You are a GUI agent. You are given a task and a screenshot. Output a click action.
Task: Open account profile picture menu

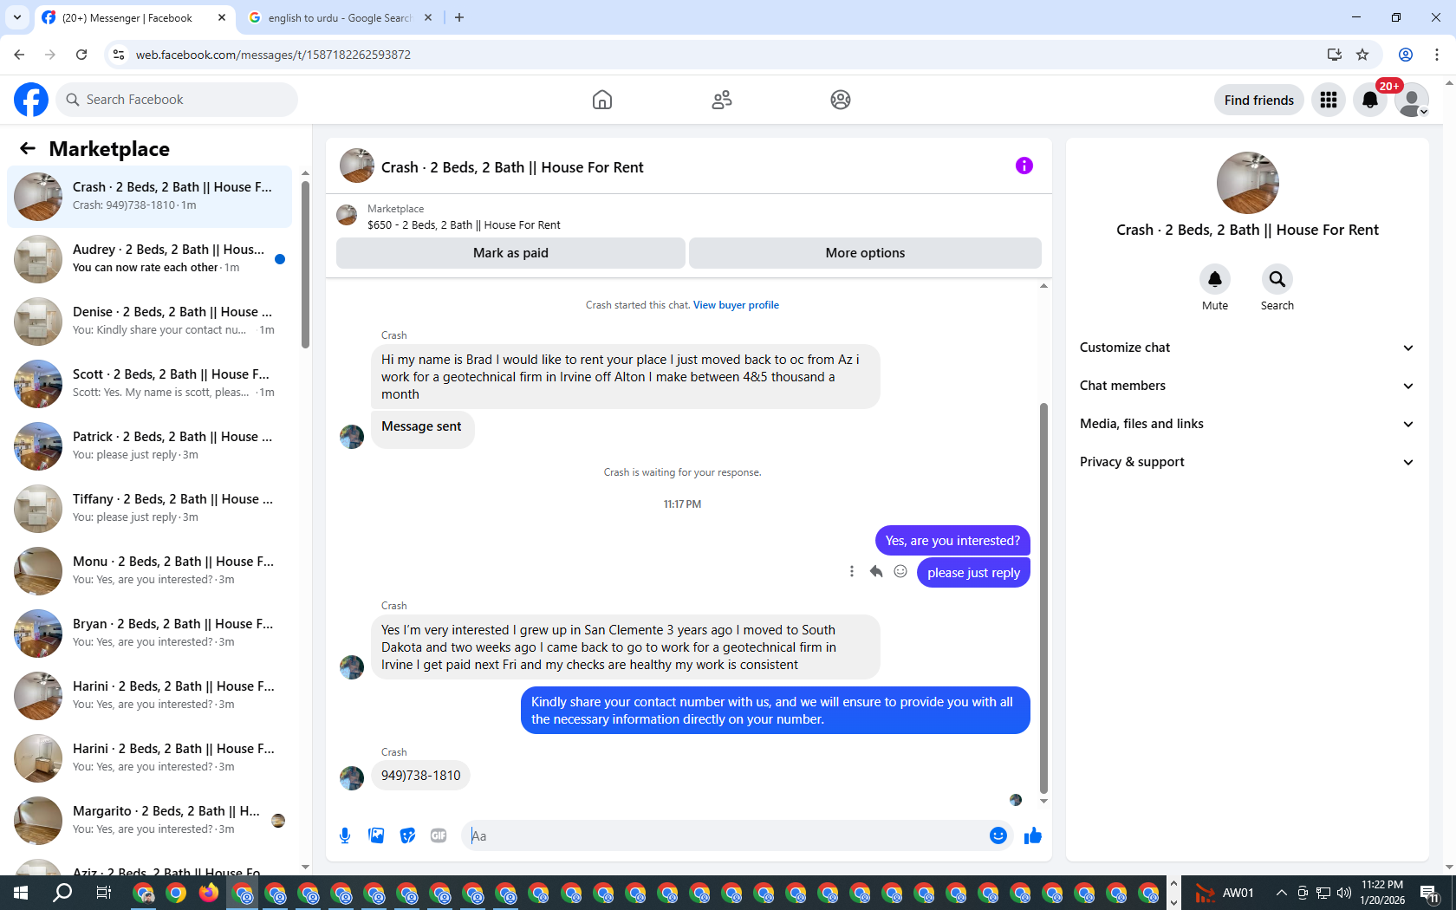(x=1412, y=100)
